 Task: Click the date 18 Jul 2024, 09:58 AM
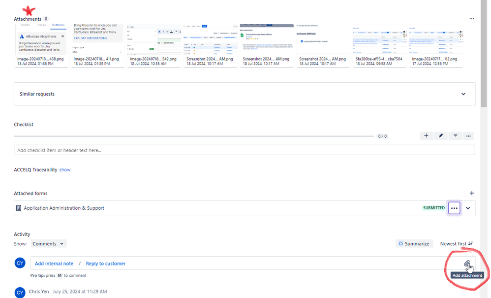pyautogui.click(x=373, y=64)
